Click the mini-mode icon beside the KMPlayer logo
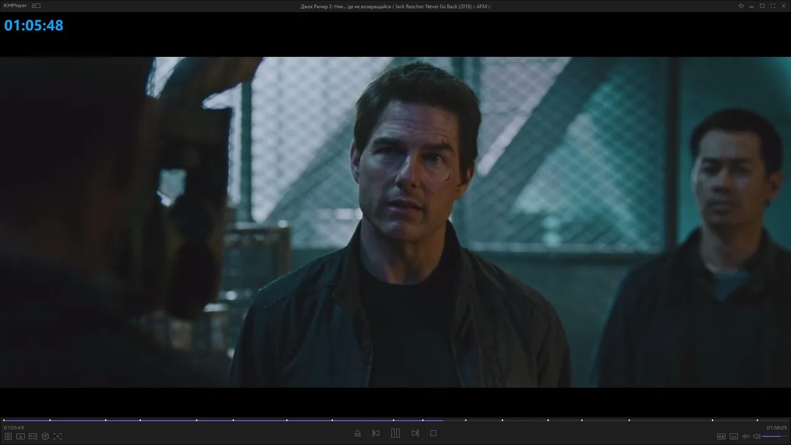The height and width of the screenshot is (445, 791). (36, 6)
